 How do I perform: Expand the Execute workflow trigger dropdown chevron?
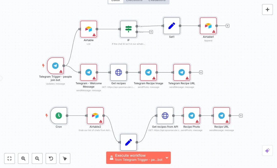point(167,157)
